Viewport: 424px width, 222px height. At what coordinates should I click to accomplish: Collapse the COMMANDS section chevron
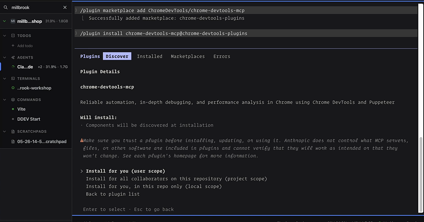pyautogui.click(x=5, y=100)
